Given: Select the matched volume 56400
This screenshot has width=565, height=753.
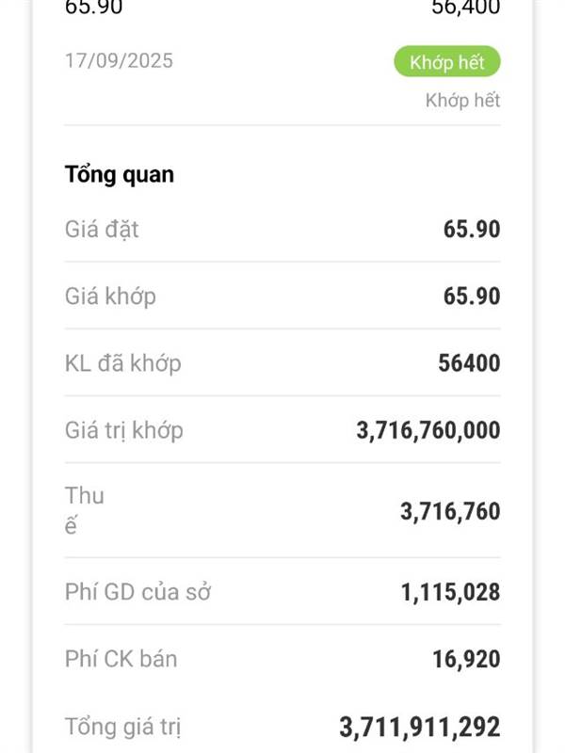Looking at the screenshot, I should [469, 363].
